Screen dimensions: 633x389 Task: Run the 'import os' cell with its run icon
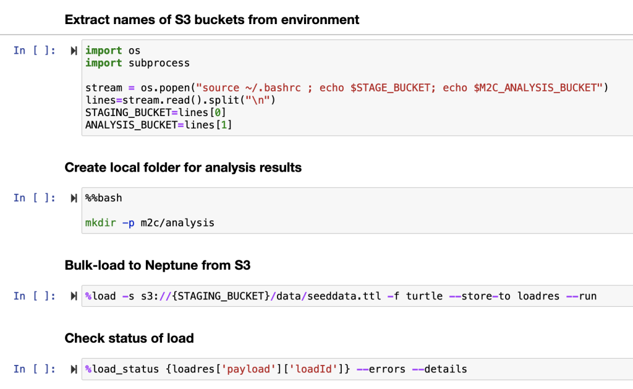coord(74,51)
